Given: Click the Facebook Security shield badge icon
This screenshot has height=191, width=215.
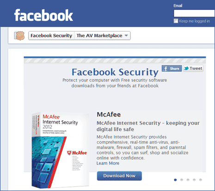Looking at the screenshot, I should [x=19, y=36].
